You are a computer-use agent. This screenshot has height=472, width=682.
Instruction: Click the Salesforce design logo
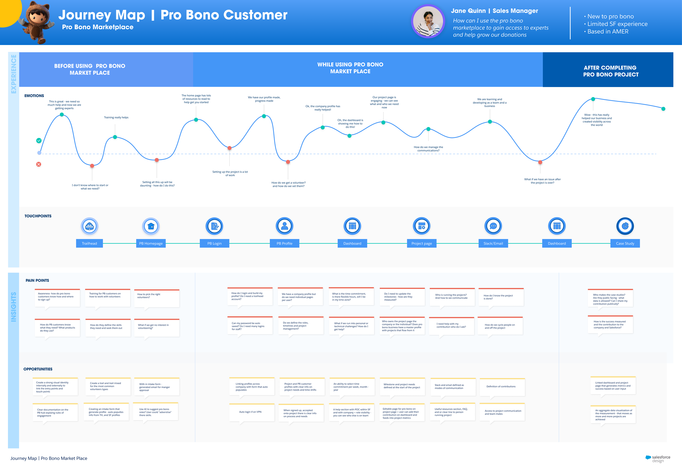658,459
